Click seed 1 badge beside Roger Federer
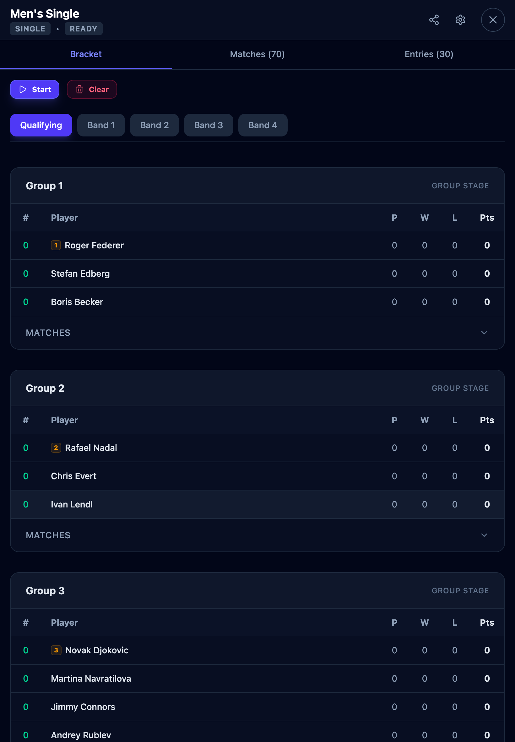 (x=56, y=245)
